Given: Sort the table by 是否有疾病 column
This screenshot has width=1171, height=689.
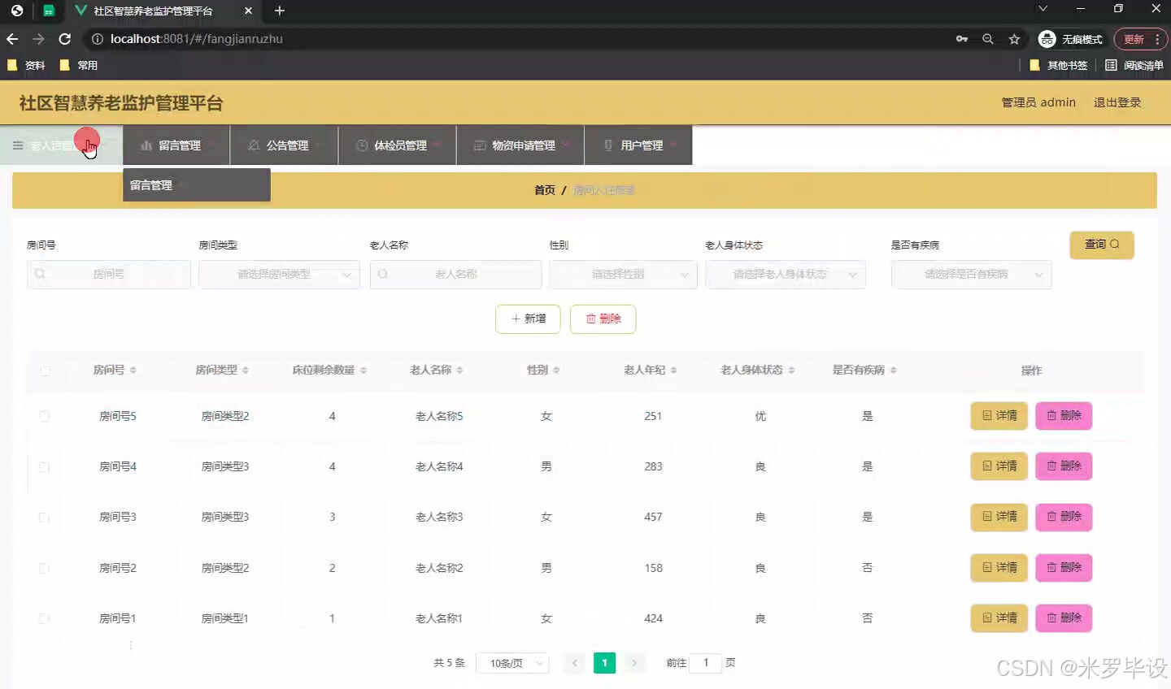Looking at the screenshot, I should [x=893, y=370].
